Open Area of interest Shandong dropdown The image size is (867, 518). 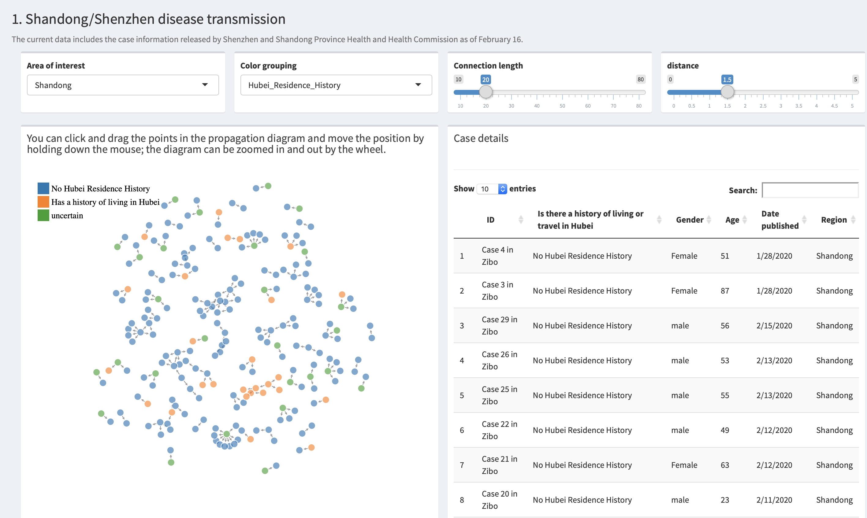pyautogui.click(x=123, y=85)
